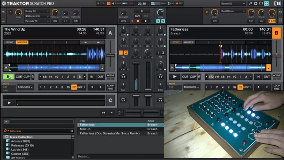Open the preferences gear icon
Viewport: 284px width, 160px height.
pyautogui.click(x=255, y=4)
